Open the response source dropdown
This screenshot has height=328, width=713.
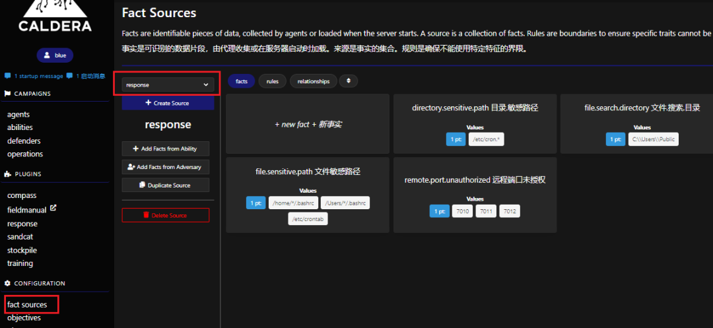(167, 84)
